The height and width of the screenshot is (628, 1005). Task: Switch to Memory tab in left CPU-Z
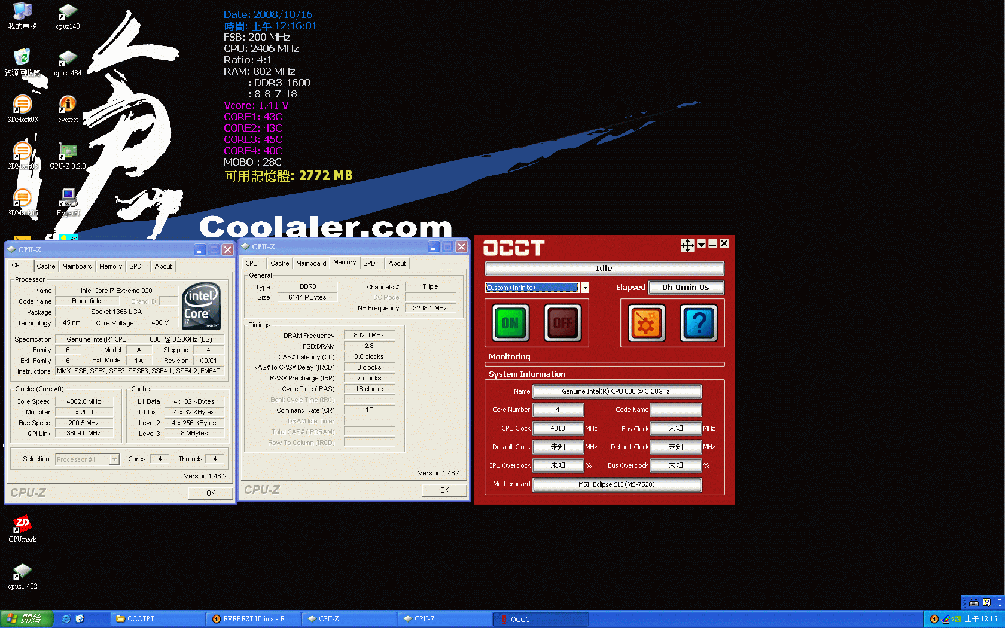click(111, 266)
